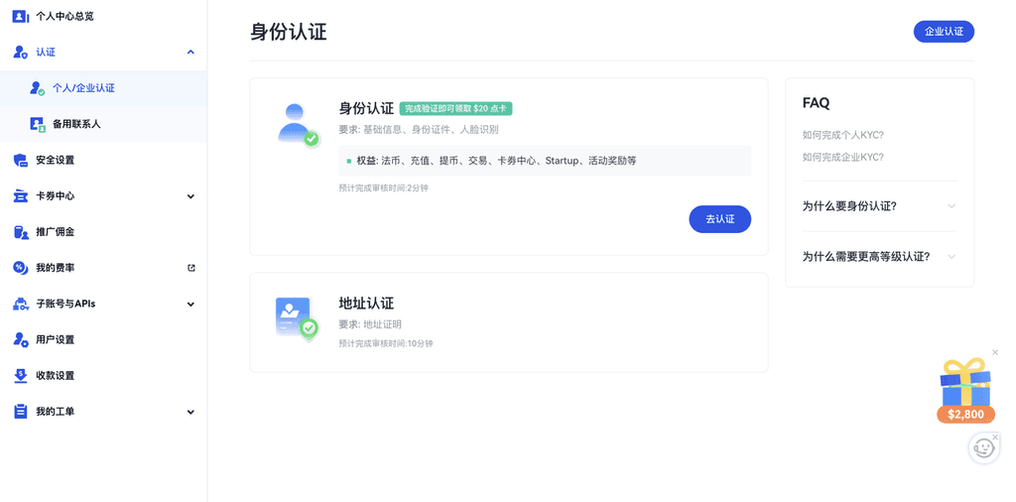Close the gift box promotion popup
Viewport: 1016px width, 502px height.
point(995,352)
